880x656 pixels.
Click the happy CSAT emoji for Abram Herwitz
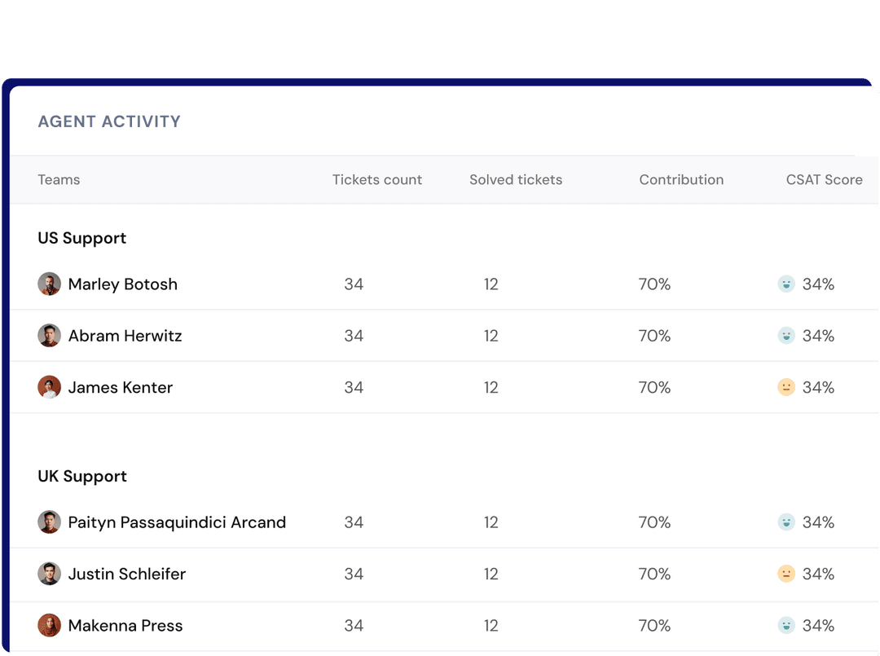785,336
